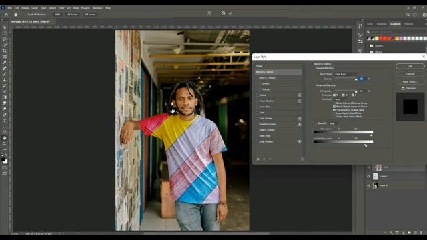This screenshot has width=427, height=240.
Task: Click the trash icon in the Layer Style dialog
Action: [302, 159]
